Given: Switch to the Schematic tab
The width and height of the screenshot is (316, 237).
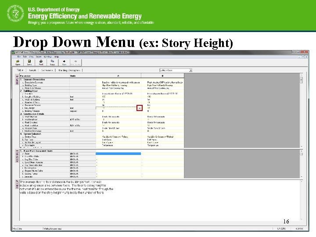Looking at the screenshot, I should (x=47, y=70).
